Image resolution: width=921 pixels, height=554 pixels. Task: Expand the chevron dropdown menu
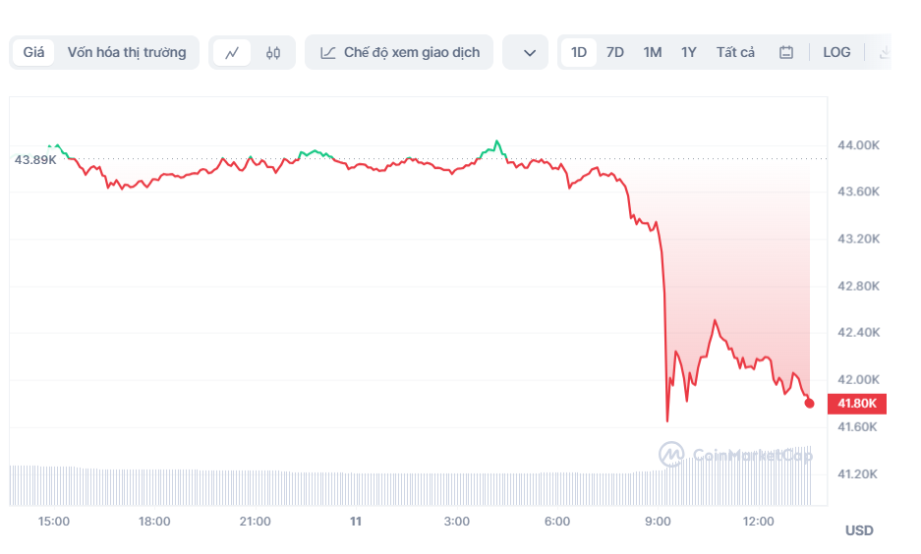(x=529, y=53)
